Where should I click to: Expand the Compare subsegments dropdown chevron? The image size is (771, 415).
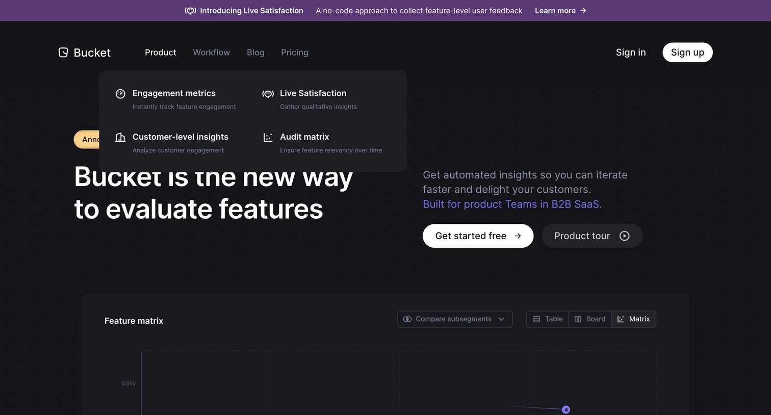[x=501, y=319]
